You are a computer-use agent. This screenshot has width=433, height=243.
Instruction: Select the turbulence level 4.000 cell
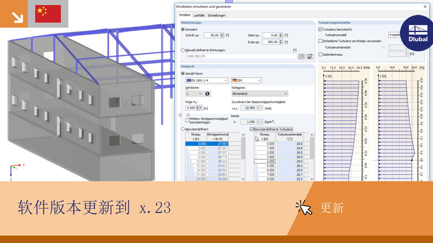tap(265, 162)
